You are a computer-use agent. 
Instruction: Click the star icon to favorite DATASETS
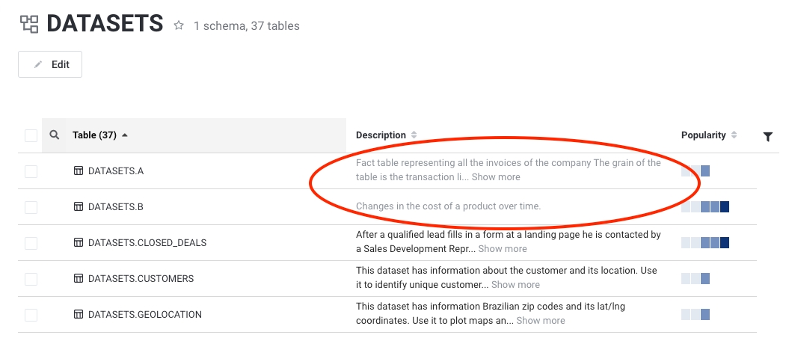tap(179, 26)
